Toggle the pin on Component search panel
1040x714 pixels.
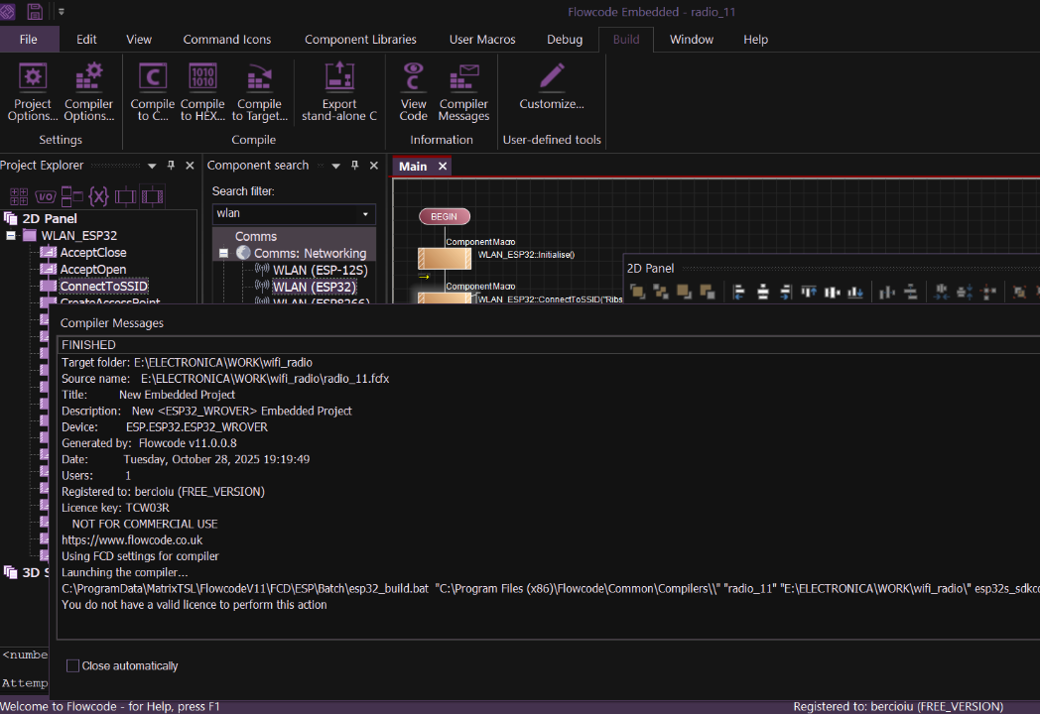tap(355, 166)
